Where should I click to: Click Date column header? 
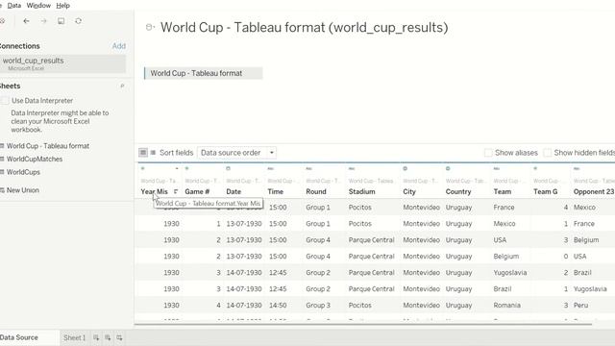pos(234,191)
